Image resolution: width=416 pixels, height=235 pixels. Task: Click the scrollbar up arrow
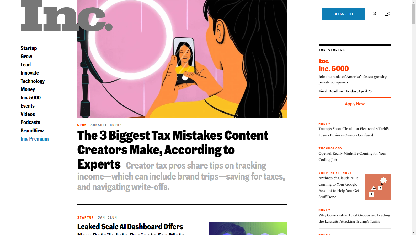[x=414, y=2]
